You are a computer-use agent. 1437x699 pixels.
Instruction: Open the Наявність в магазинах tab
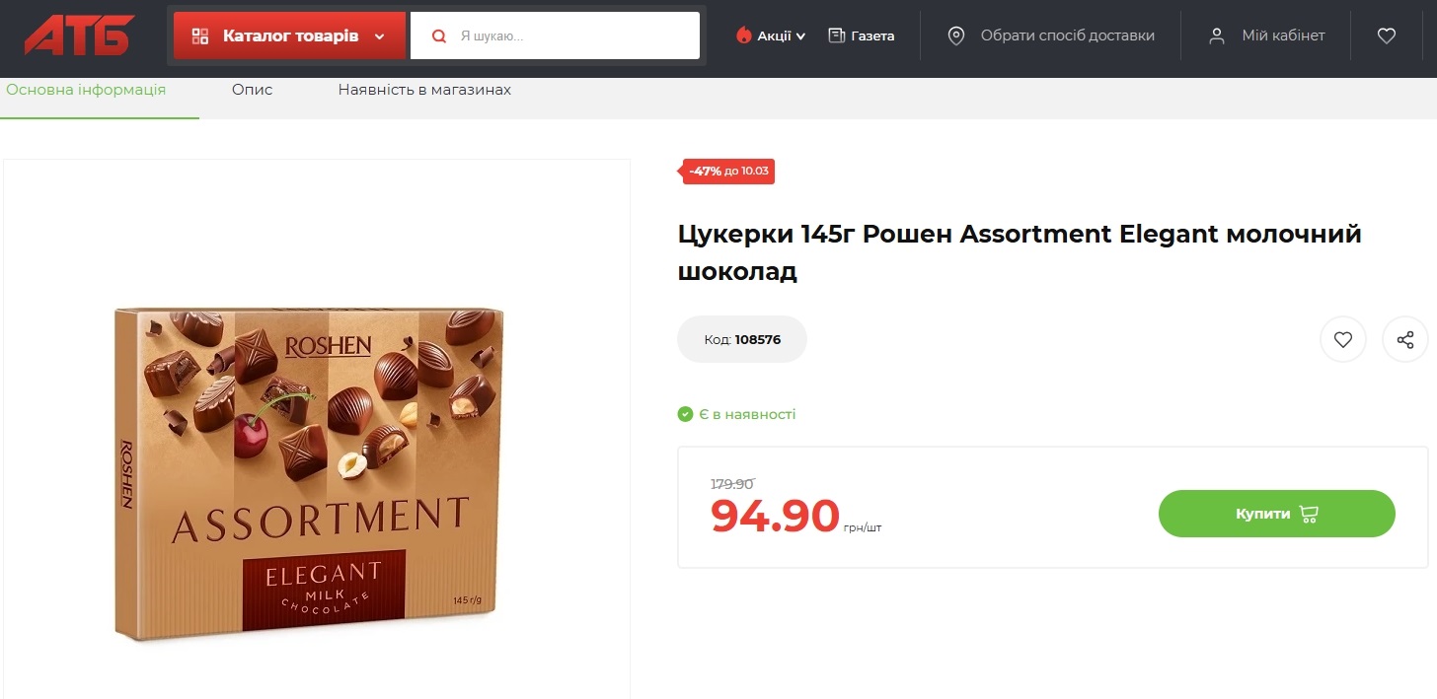point(424,90)
